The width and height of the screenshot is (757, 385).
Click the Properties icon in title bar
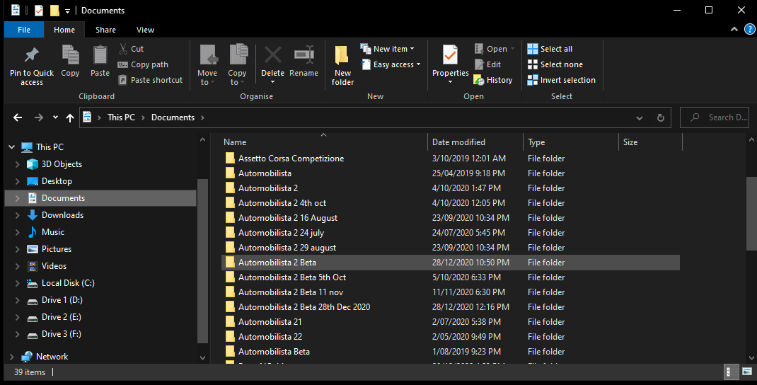39,10
